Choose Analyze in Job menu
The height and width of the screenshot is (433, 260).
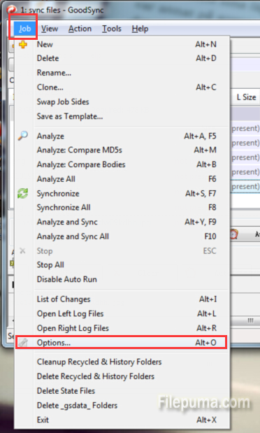[x=122, y=136]
